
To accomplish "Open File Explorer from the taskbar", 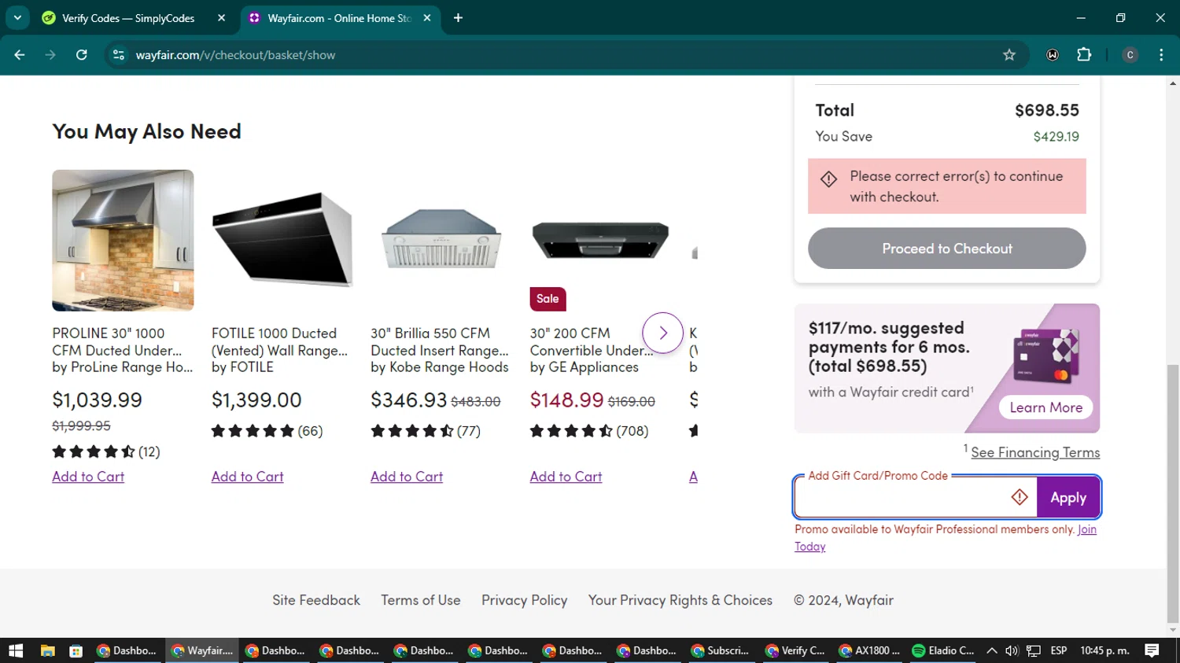I will 47,650.
